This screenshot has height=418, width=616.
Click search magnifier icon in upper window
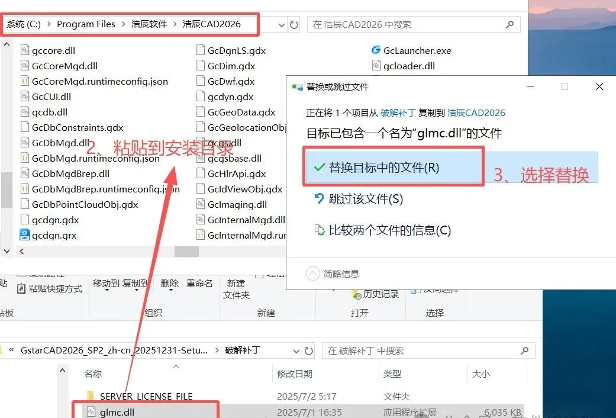(509, 25)
